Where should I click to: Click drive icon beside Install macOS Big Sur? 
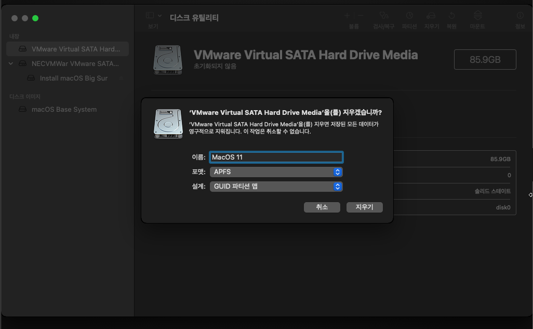[31, 78]
